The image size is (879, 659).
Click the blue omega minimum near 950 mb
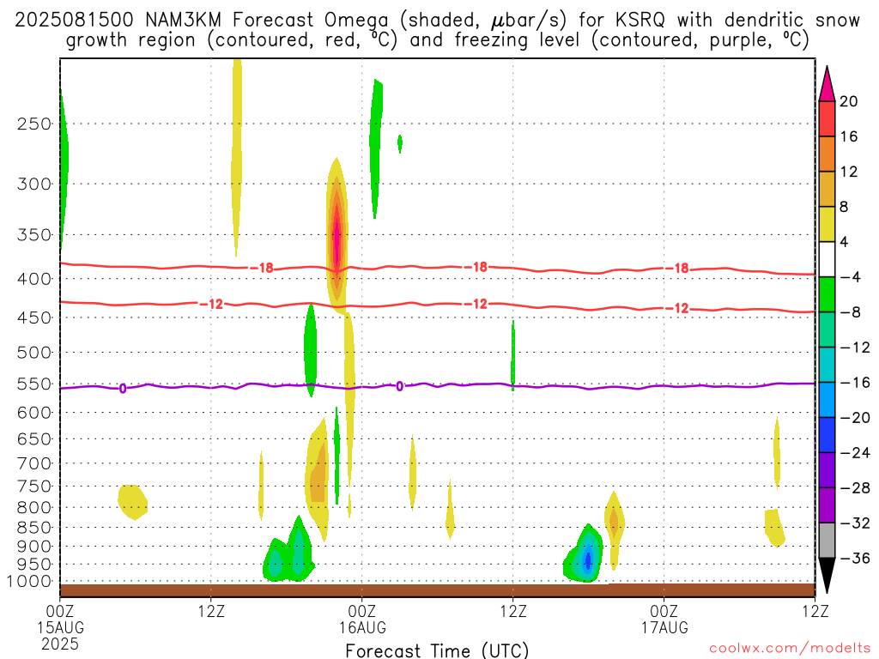(x=587, y=560)
